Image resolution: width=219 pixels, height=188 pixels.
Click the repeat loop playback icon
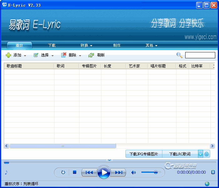pos(63,172)
